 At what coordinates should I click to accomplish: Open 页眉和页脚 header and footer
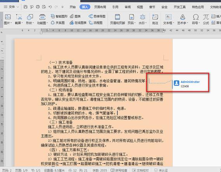click(x=117, y=19)
